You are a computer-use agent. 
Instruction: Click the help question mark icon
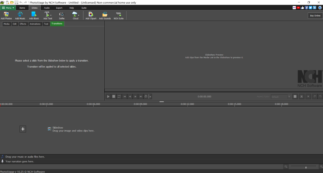pyautogui.click(x=320, y=8)
